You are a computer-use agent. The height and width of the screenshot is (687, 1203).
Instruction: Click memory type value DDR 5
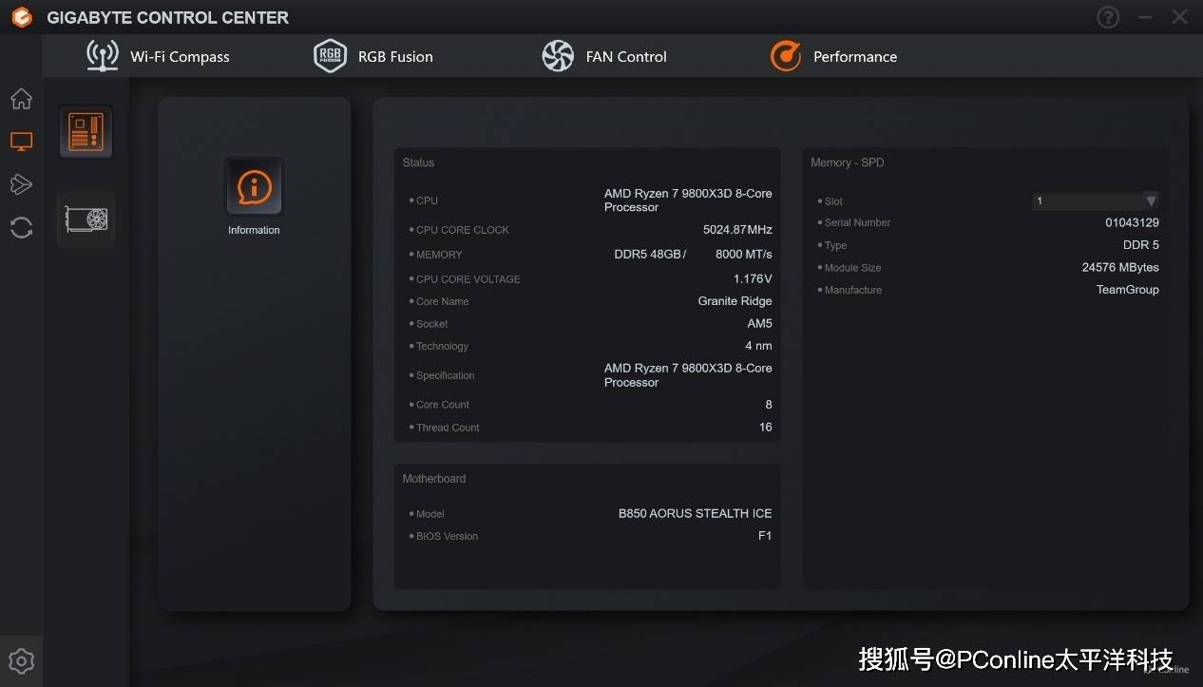click(1141, 245)
